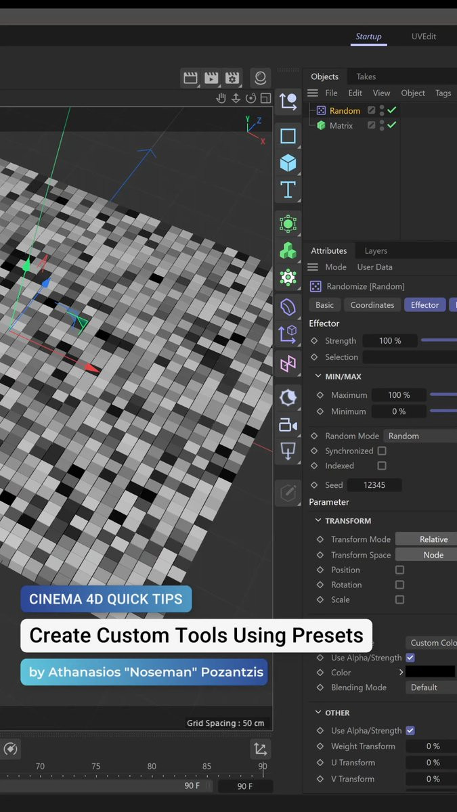Click the viewport pan hand icon
Image resolution: width=457 pixels, height=812 pixels.
[221, 98]
